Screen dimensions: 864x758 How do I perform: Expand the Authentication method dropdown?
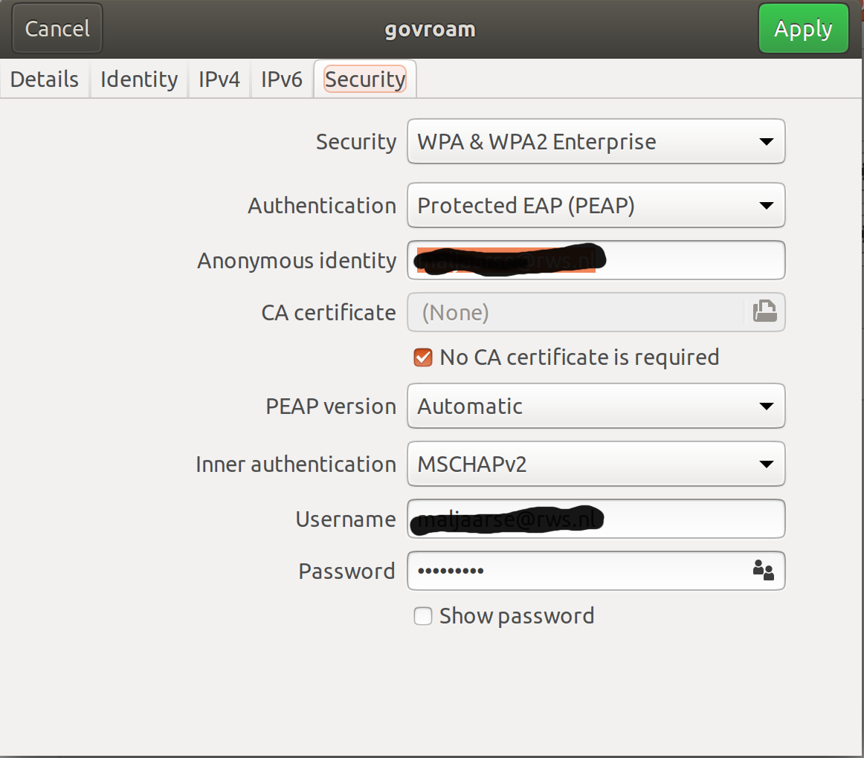596,206
